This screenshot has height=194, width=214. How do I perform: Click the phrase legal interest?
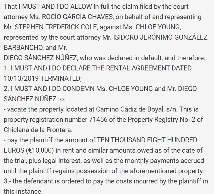[x=62, y=161]
